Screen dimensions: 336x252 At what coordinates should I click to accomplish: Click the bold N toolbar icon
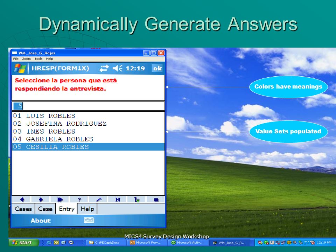click(118, 200)
